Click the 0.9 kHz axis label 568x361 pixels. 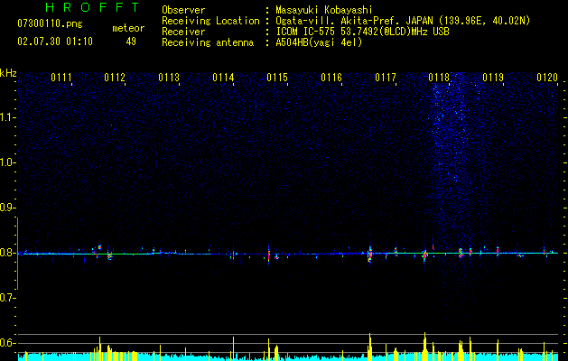7,208
